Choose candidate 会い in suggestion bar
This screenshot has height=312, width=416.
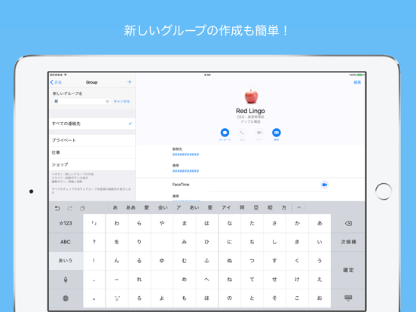pos(163,208)
